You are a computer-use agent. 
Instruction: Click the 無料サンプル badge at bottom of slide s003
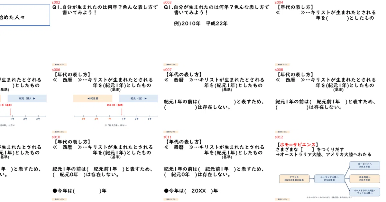[x=170, y=64]
